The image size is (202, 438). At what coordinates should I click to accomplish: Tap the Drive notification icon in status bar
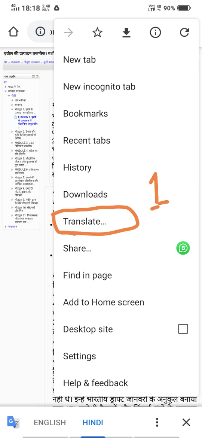(x=56, y=8)
